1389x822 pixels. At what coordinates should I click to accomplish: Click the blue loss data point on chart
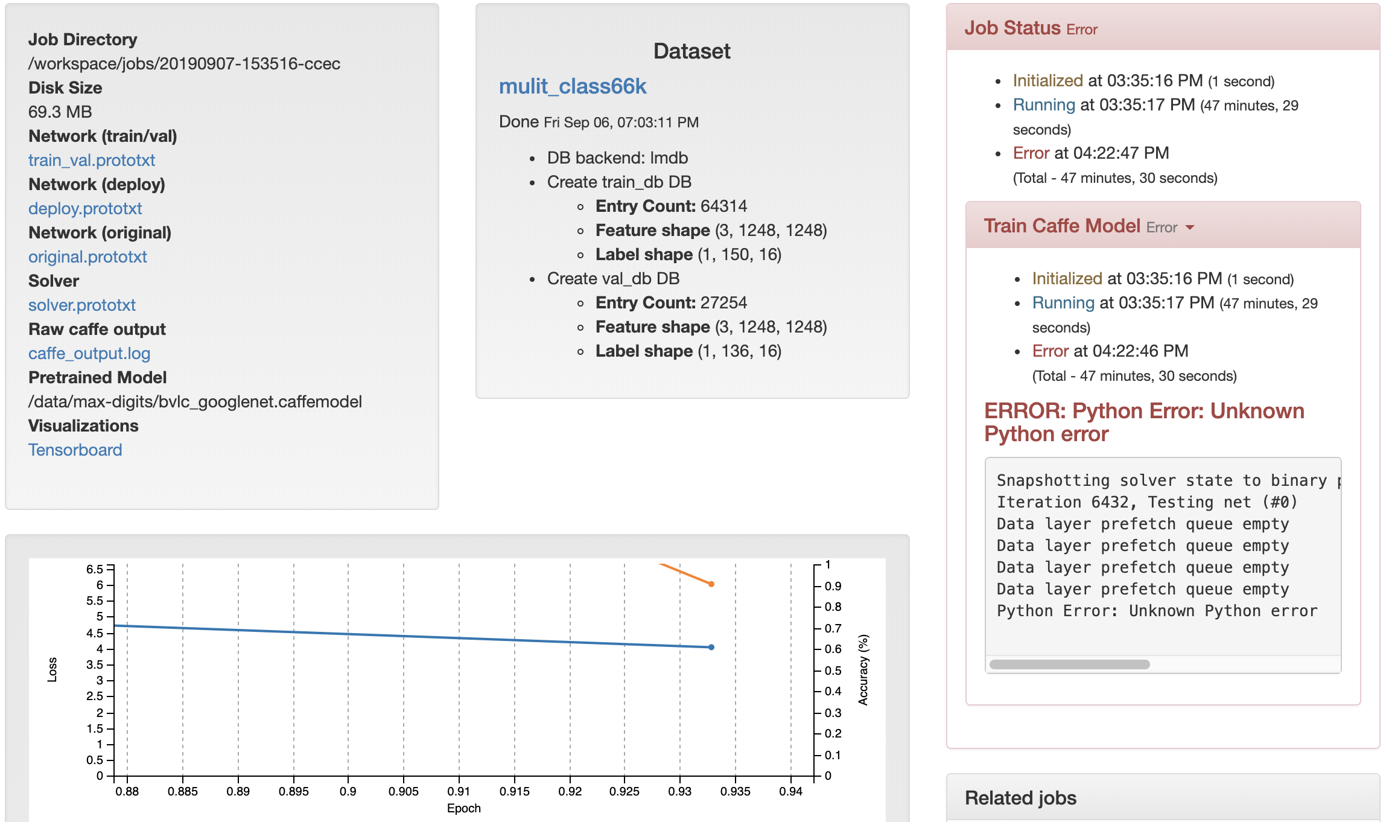click(x=711, y=647)
